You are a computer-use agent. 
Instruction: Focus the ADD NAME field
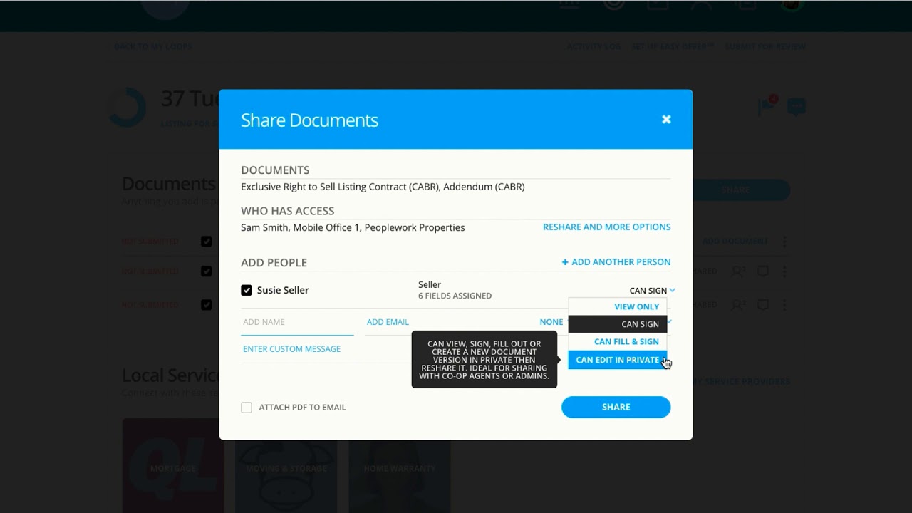[297, 322]
